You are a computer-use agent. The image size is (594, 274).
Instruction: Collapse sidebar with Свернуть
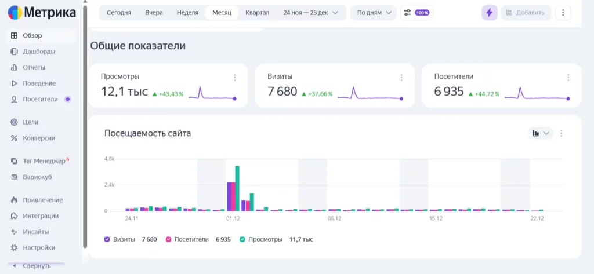tap(36, 266)
